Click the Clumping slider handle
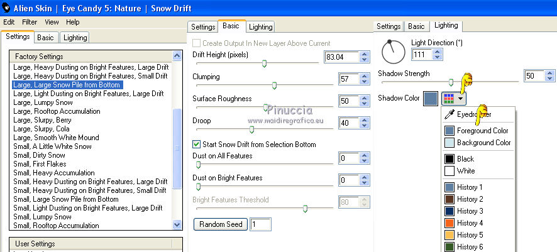Viewport: 557px width, 252px height. click(274, 85)
